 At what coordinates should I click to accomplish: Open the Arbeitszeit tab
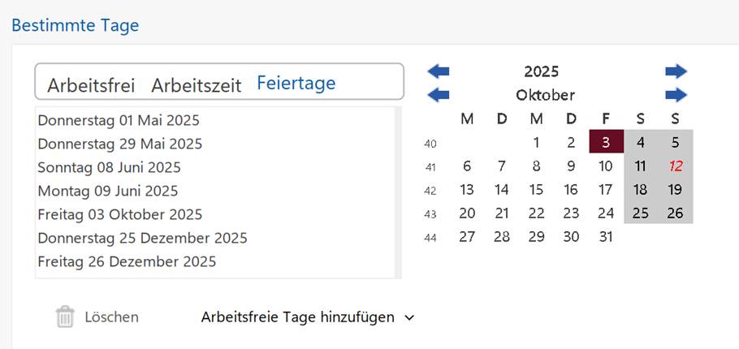[197, 84]
